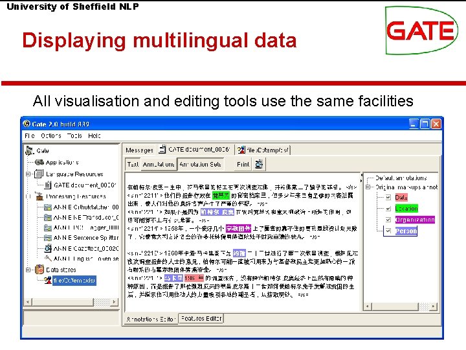Click the annotation sets right scroll arrow

pyautogui.click(x=434, y=306)
